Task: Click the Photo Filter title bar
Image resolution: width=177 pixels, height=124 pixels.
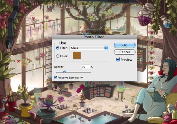Action: point(94,37)
